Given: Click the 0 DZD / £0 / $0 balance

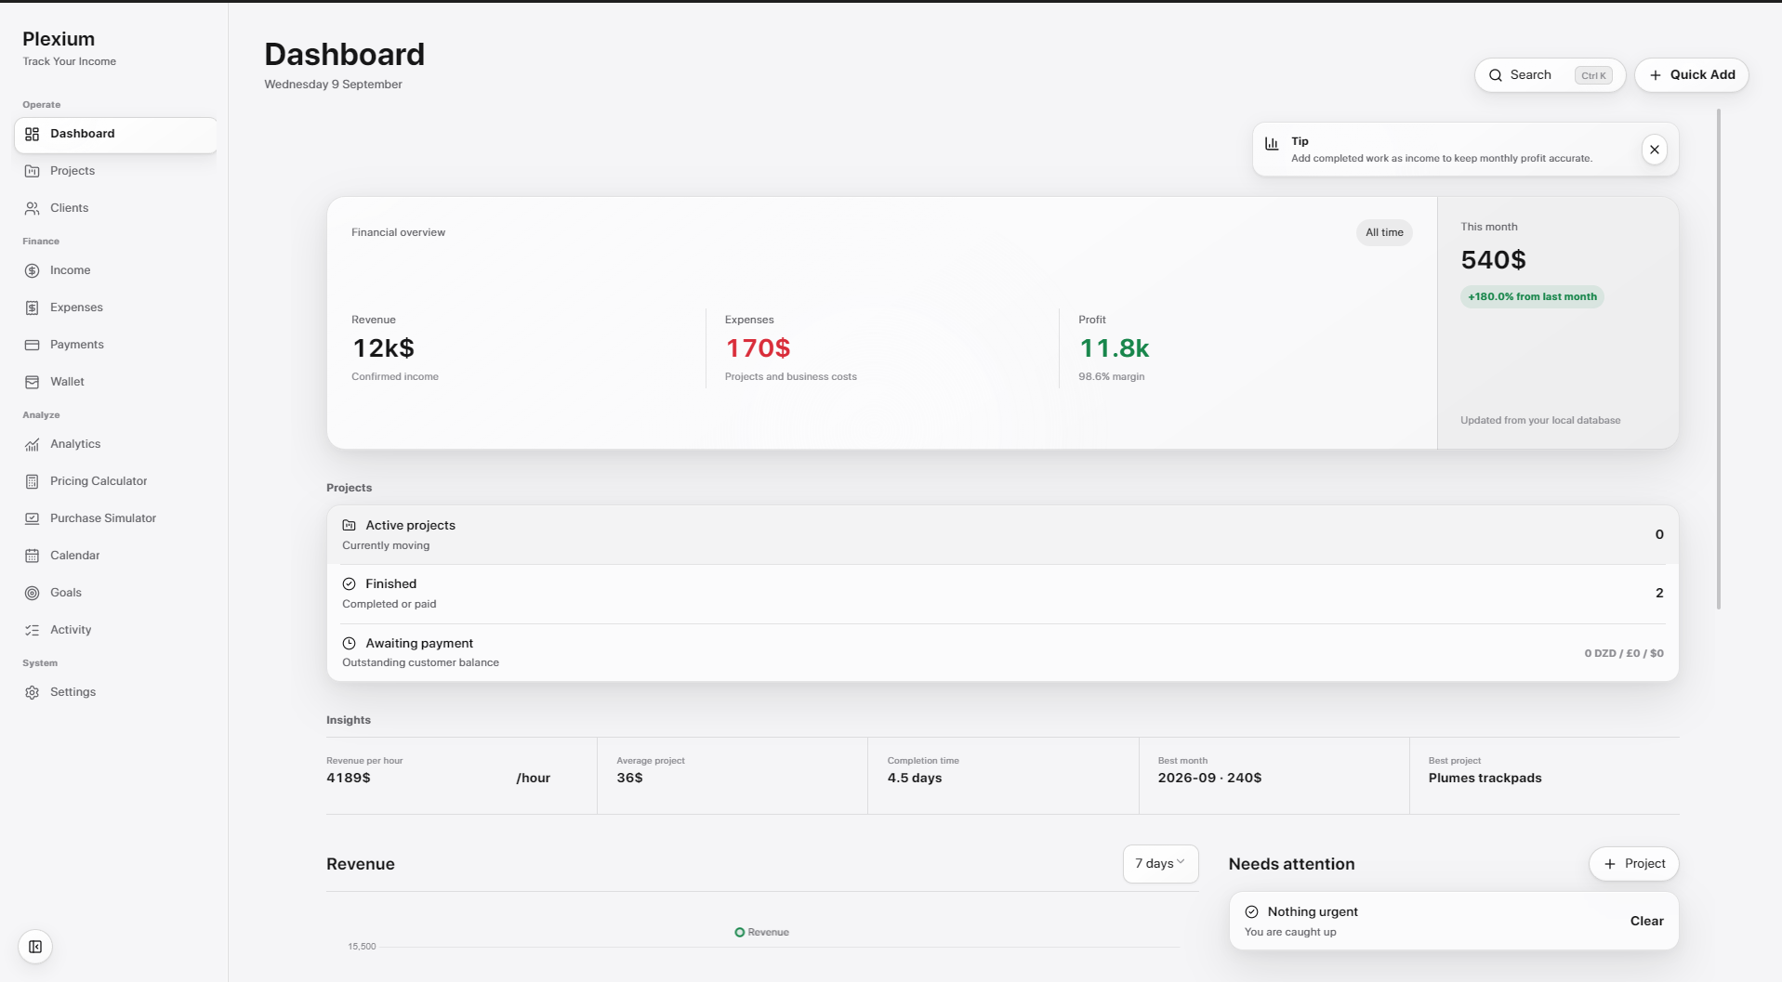Looking at the screenshot, I should pyautogui.click(x=1624, y=653).
